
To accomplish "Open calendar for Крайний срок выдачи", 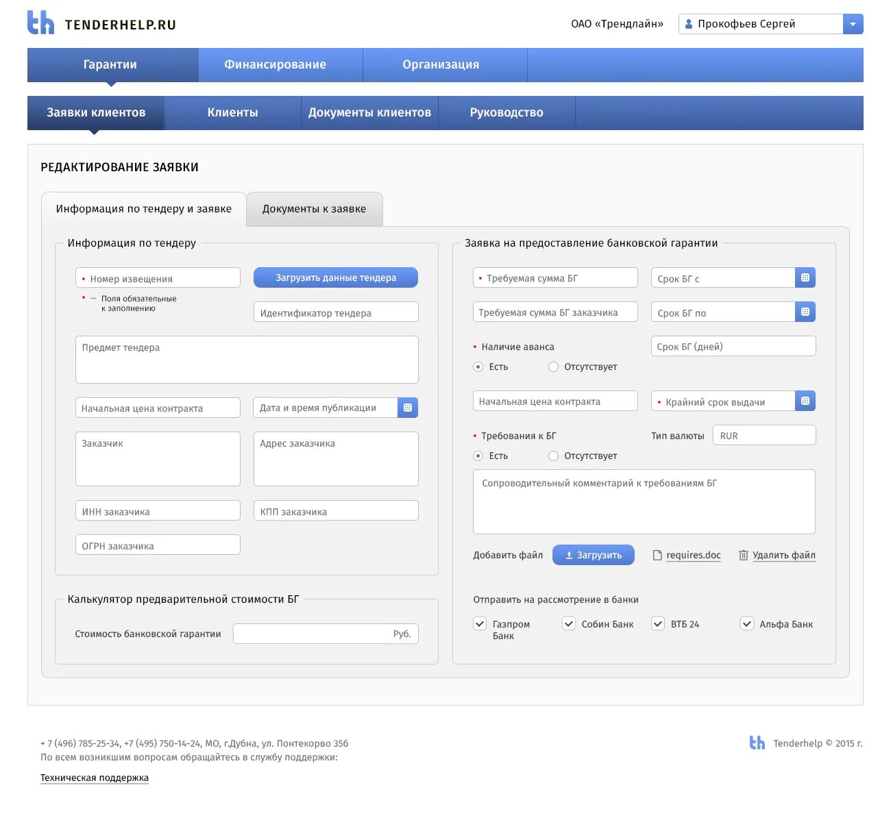I will tap(805, 401).
